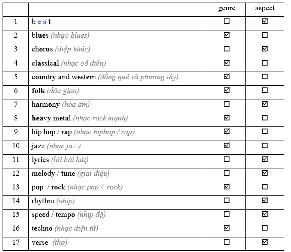Mark melody / tune as genre
The height and width of the screenshot is (252, 291).
point(227,173)
